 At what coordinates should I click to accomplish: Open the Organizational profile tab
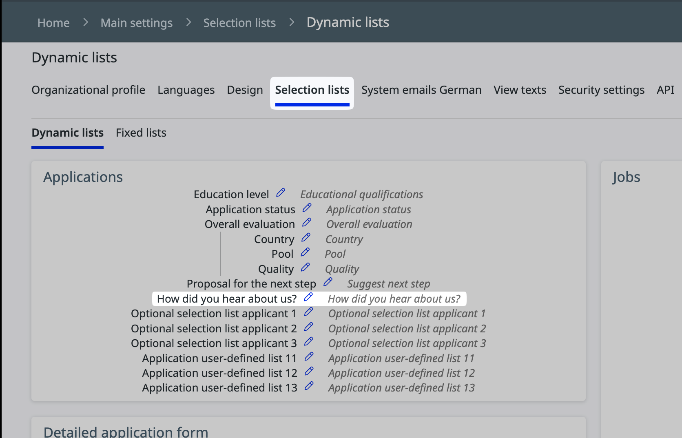[x=88, y=90]
